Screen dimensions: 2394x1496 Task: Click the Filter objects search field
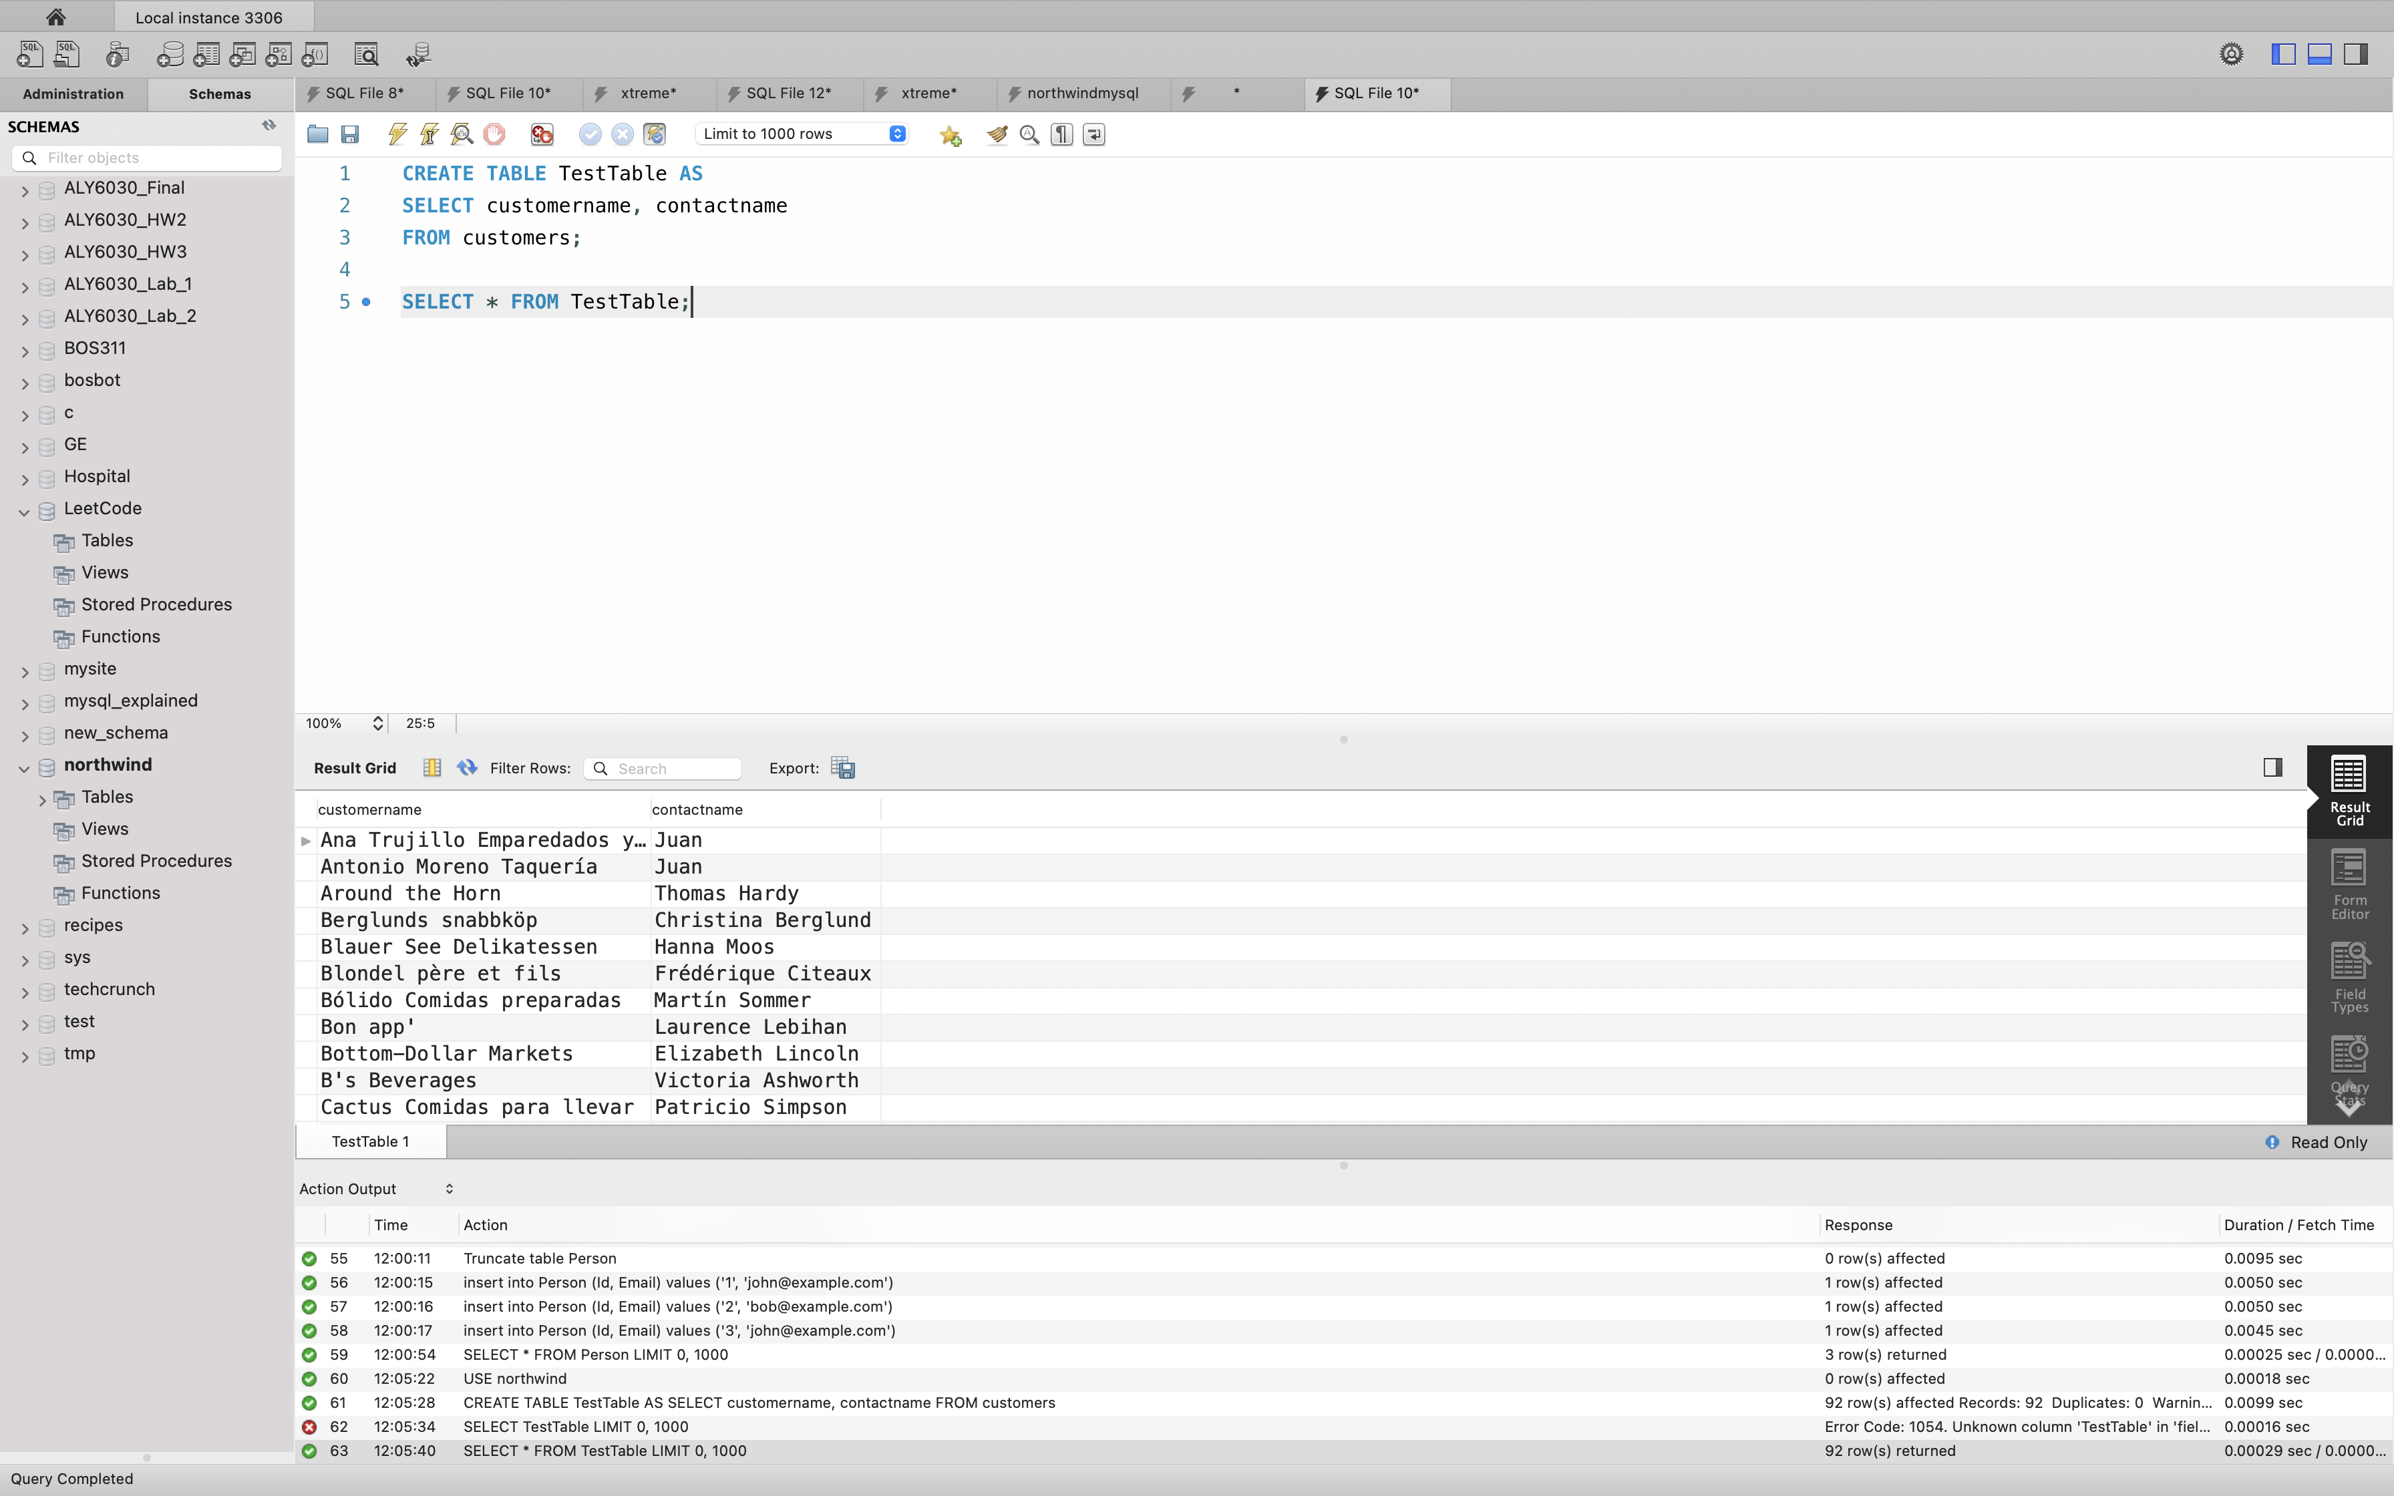coord(148,158)
